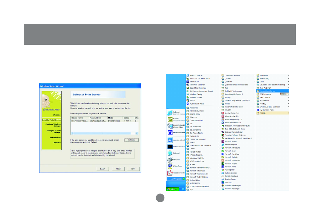The image size is (320, 222).
Task: Click the BACK button in the wizard
Action: pos(102,169)
